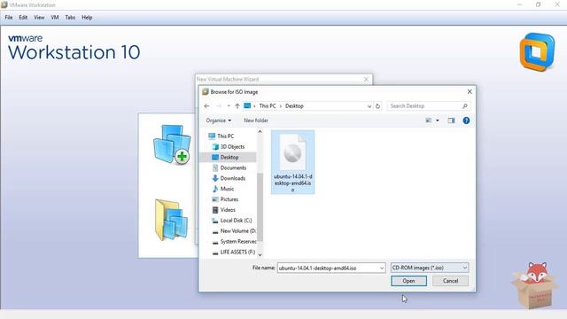Click the sidebar scroll down arrow
This screenshot has width=567, height=319.
click(260, 255)
